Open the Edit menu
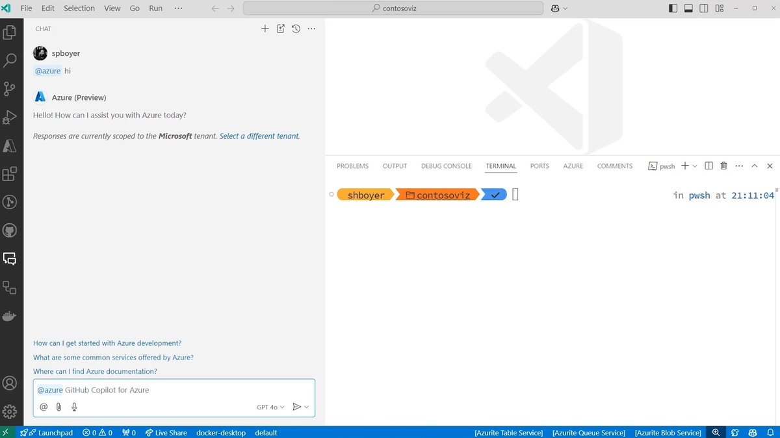The width and height of the screenshot is (780, 438). (47, 8)
